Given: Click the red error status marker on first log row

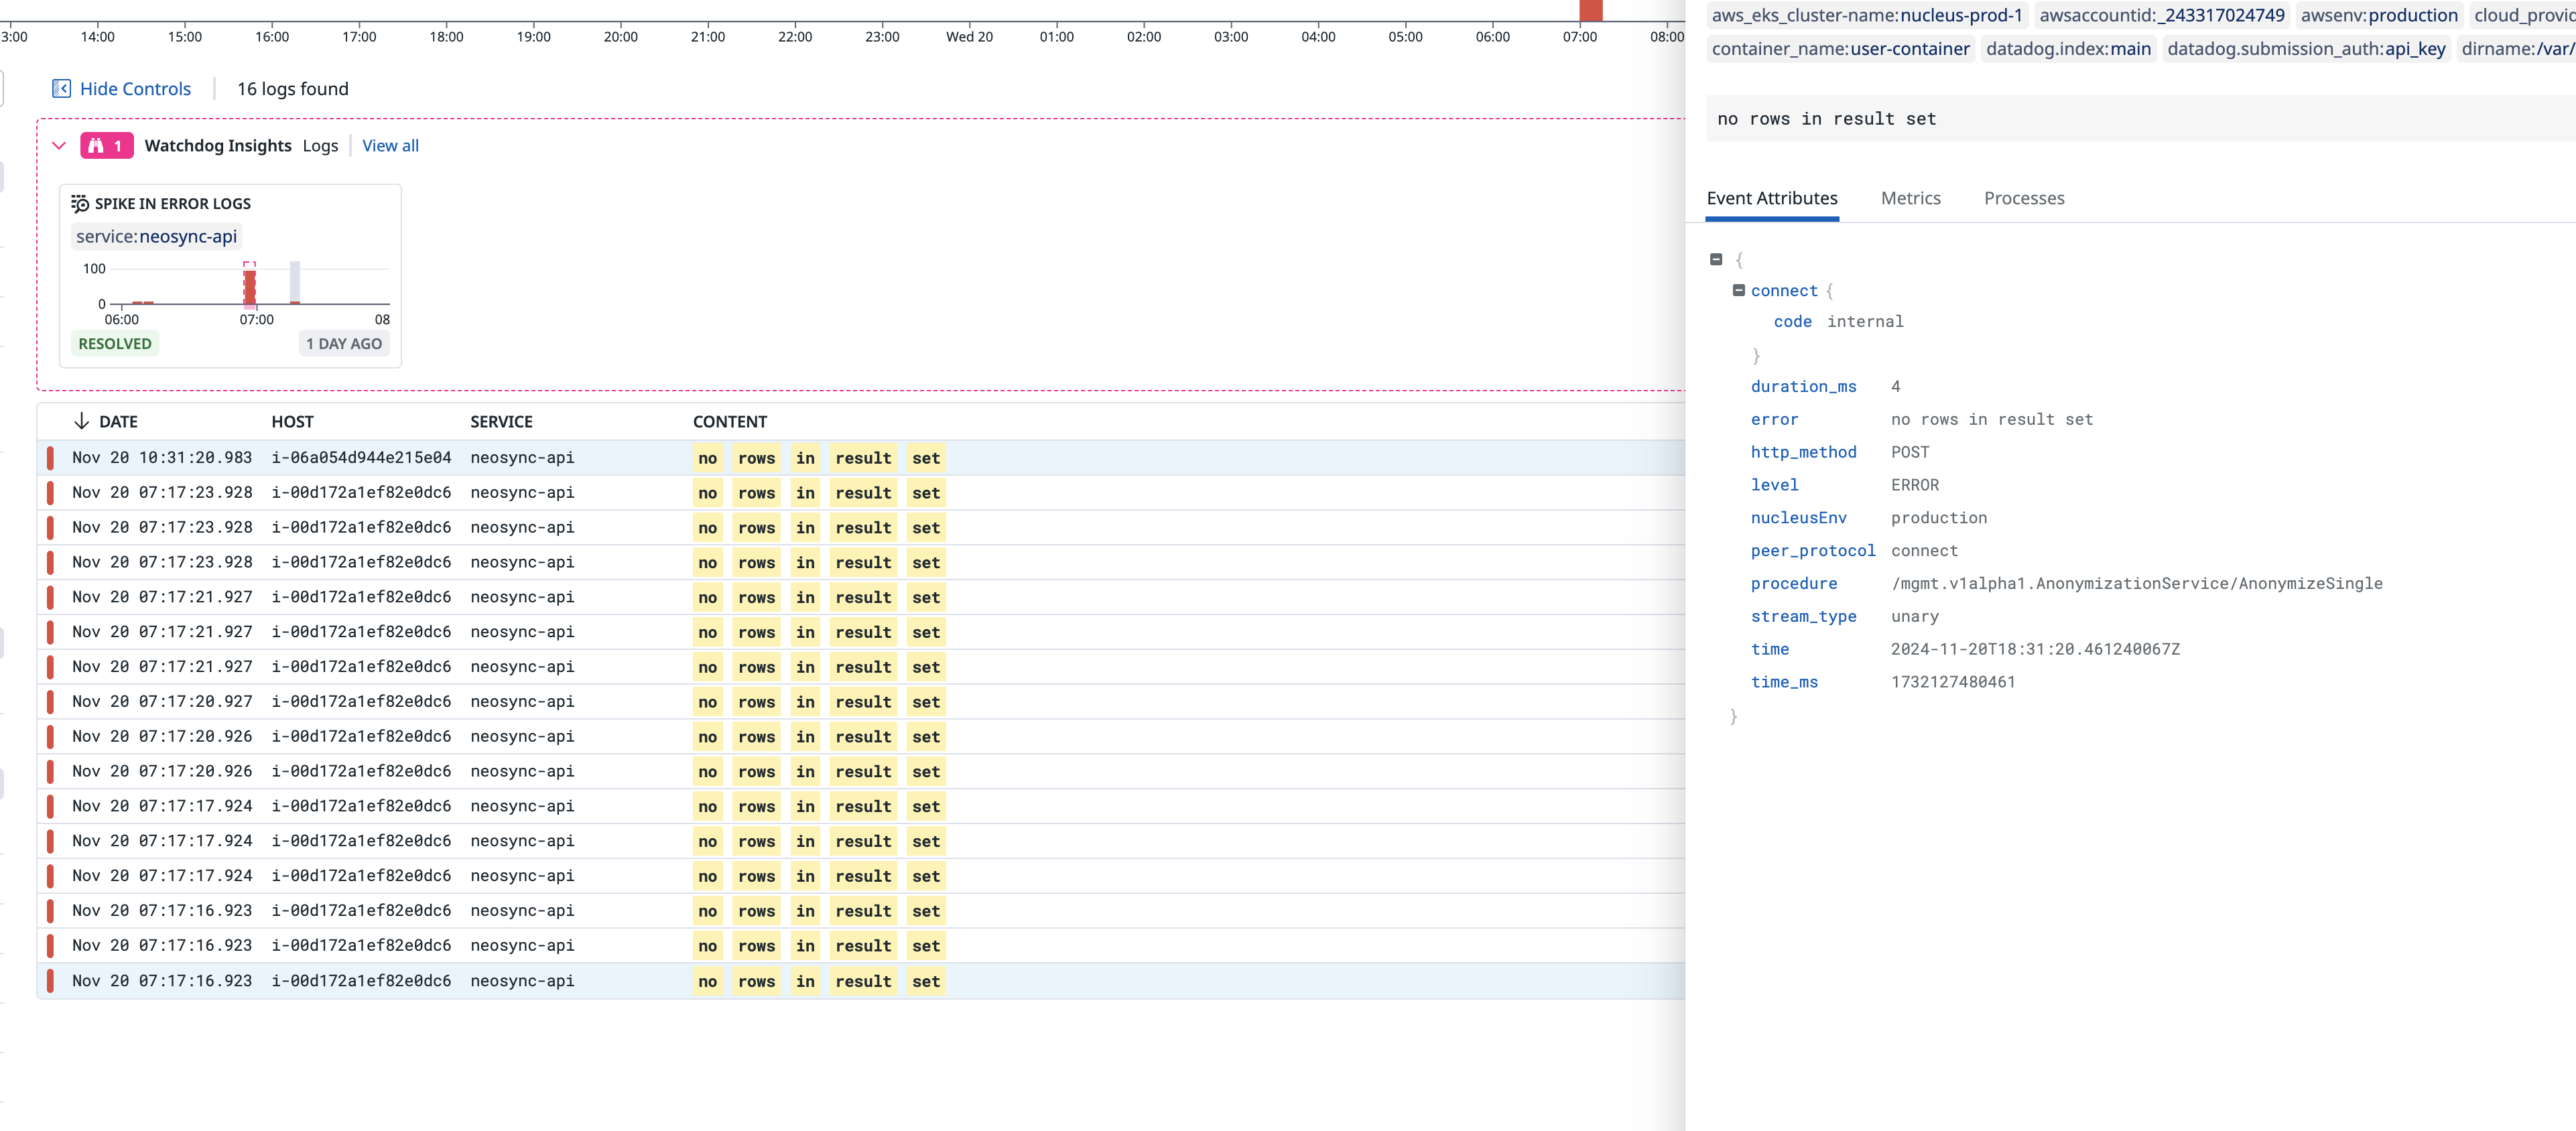Looking at the screenshot, I should pyautogui.click(x=50, y=458).
